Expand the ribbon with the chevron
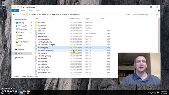This screenshot has height=95, width=169. click(156, 11)
